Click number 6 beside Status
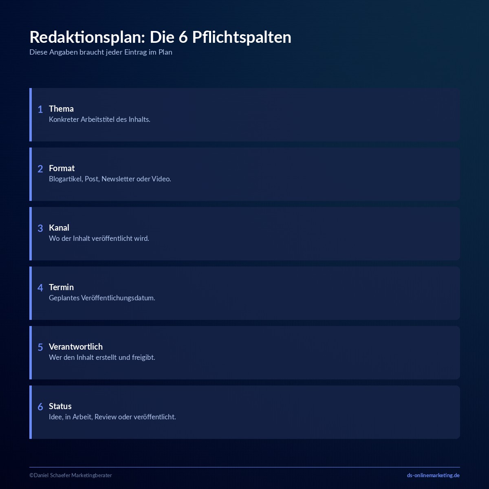This screenshot has height=489, width=489. [40, 407]
